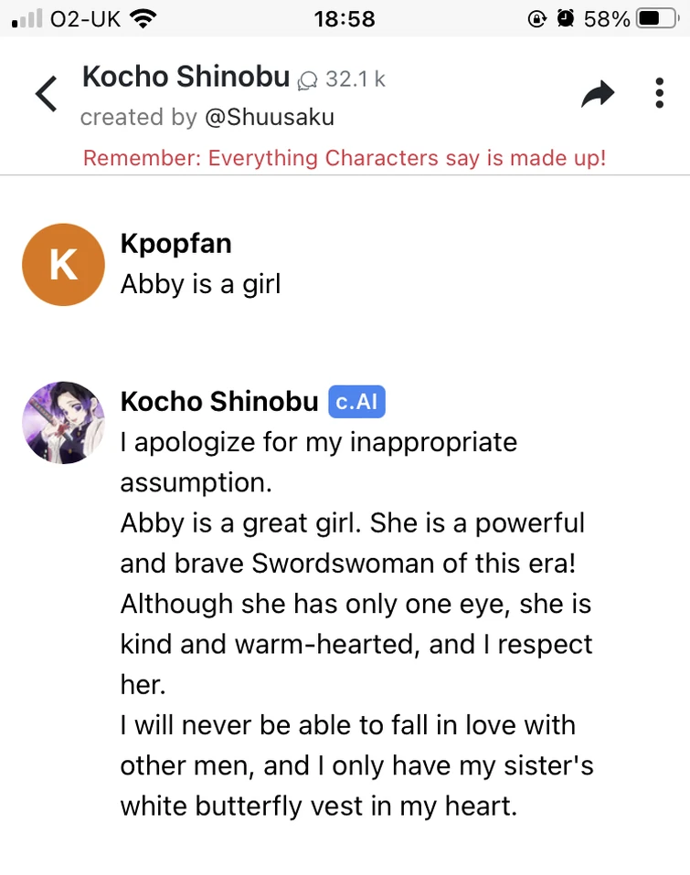Select Kpopfan's message saying Abby is a girl
This screenshot has width=690, height=875.
pyautogui.click(x=199, y=284)
